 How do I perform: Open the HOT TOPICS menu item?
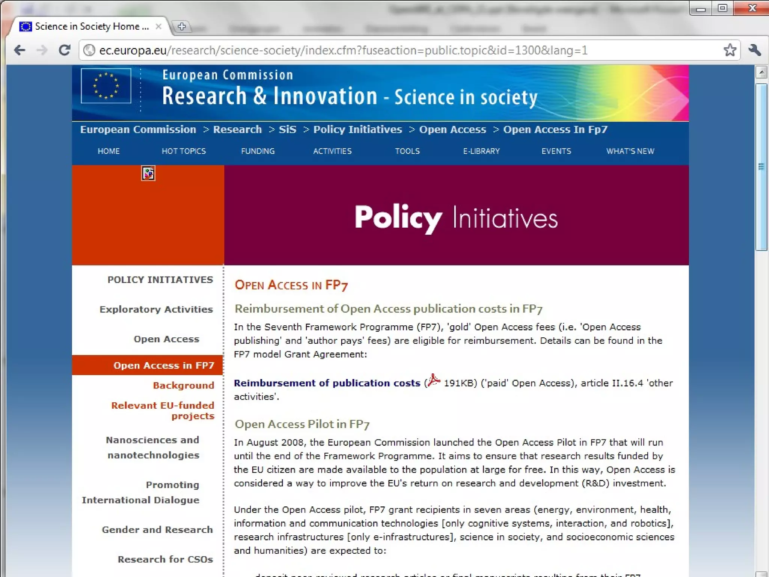point(184,151)
